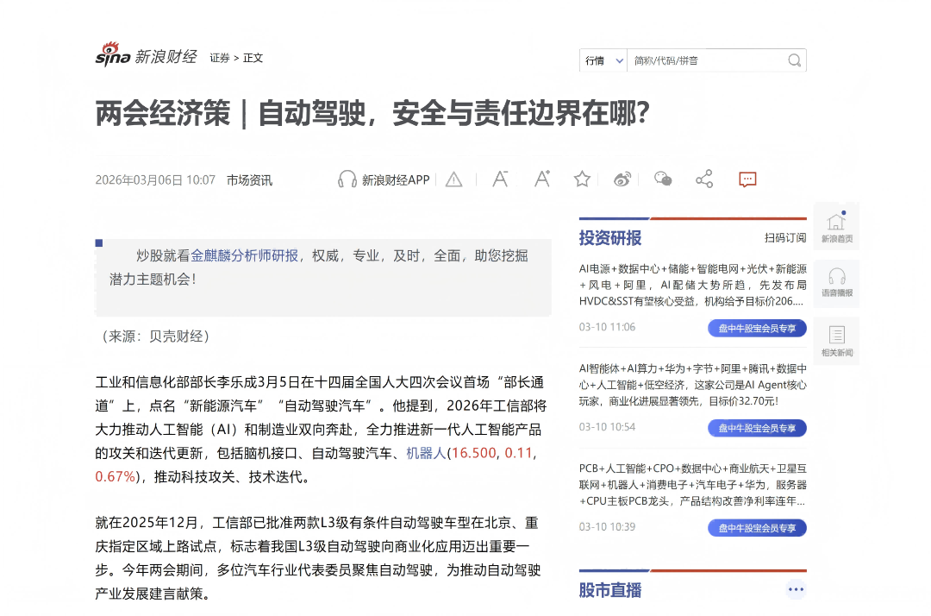This screenshot has width=931, height=616.
Task: Click the article date 2026年03月06日 10:07
Action: pos(155,180)
